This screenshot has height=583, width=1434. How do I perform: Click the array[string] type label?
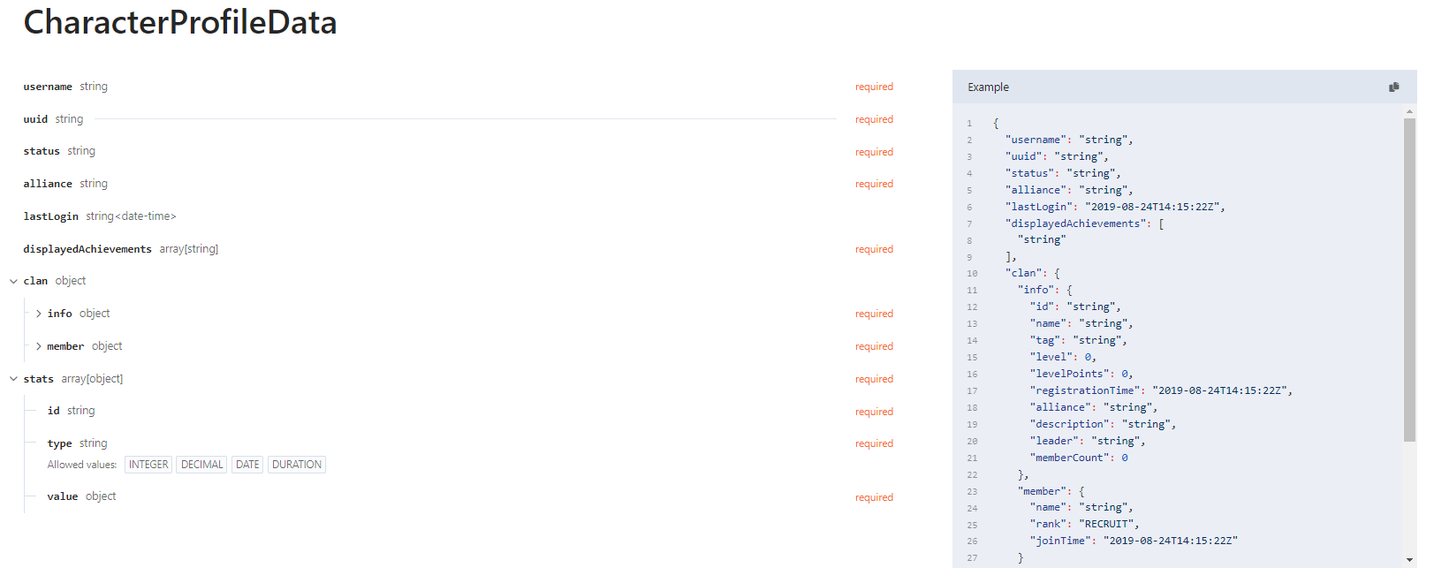(189, 249)
